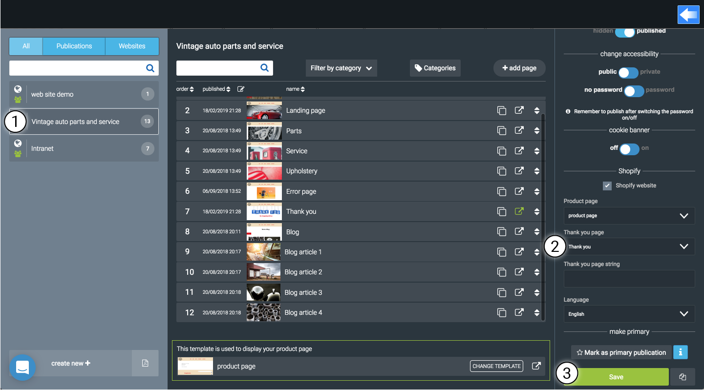Click reorder arrows for Blog row
Image resolution: width=704 pixels, height=390 pixels.
(536, 232)
